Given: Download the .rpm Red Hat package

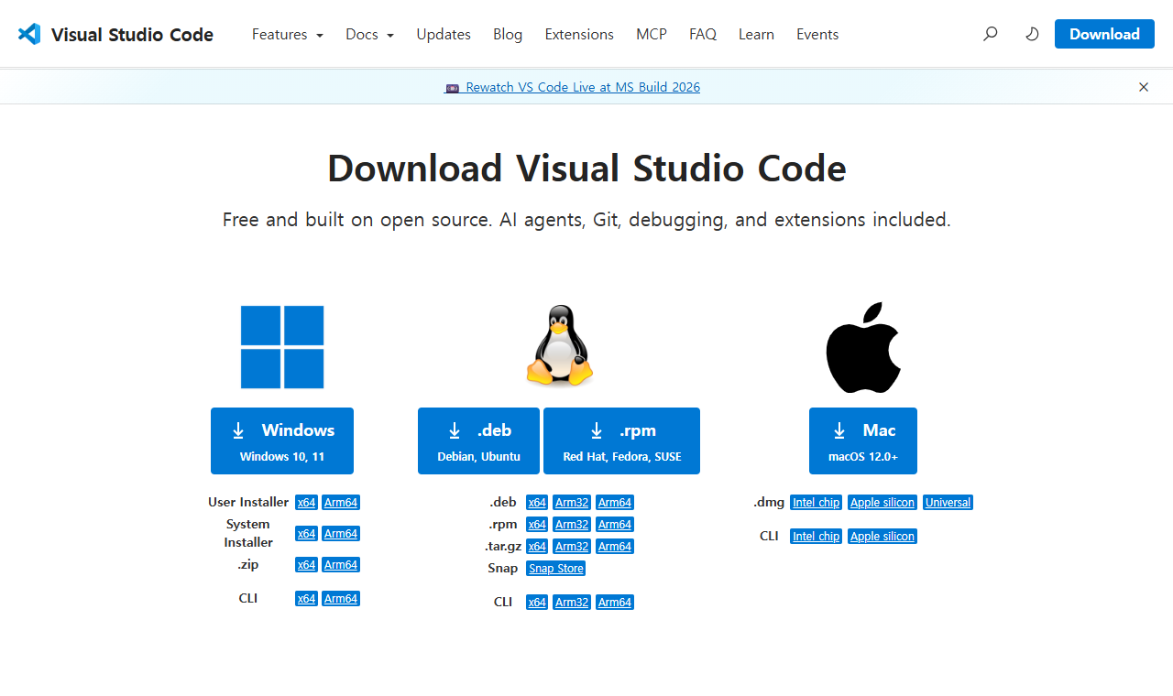Looking at the screenshot, I should click(621, 440).
